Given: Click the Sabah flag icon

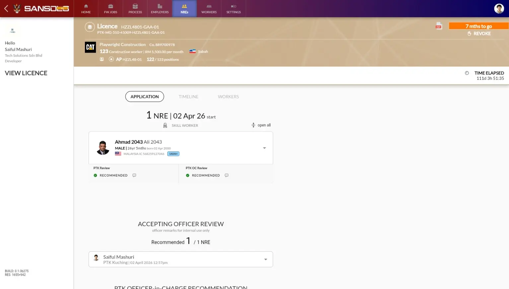Looking at the screenshot, I should tap(192, 52).
